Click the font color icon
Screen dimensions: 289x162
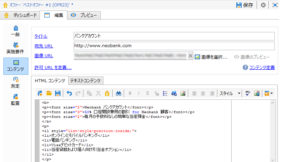156,93
